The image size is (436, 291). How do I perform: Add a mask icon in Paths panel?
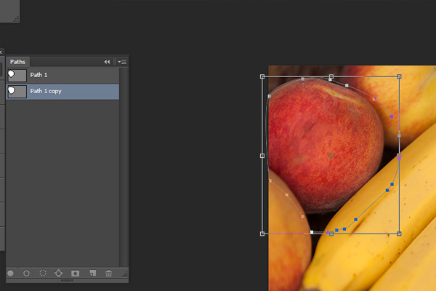click(x=75, y=274)
